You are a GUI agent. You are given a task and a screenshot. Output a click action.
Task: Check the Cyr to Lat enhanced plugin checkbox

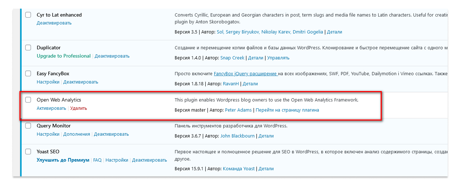point(28,15)
